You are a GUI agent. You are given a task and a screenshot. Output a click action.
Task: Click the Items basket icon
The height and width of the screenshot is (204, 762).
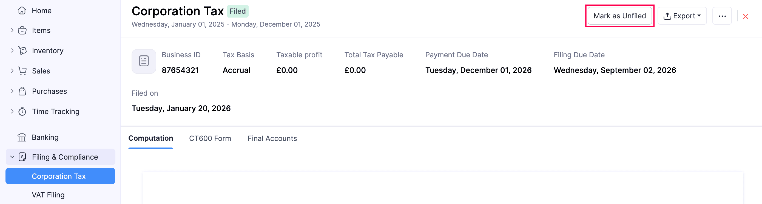click(22, 30)
